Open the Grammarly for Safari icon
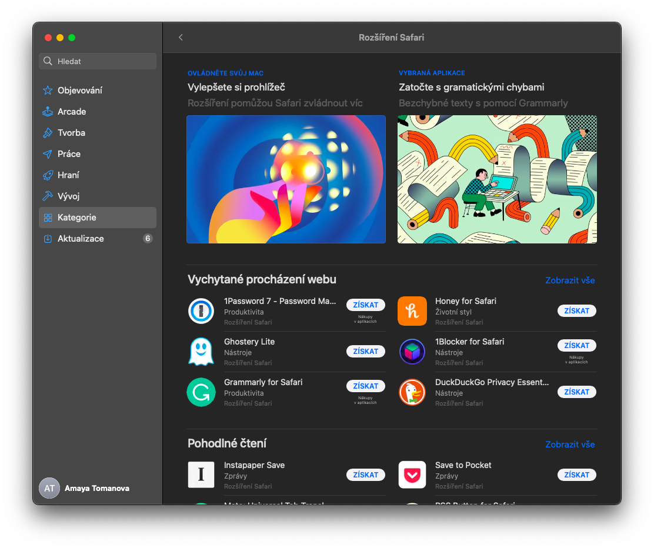The height and width of the screenshot is (548, 654). [201, 392]
